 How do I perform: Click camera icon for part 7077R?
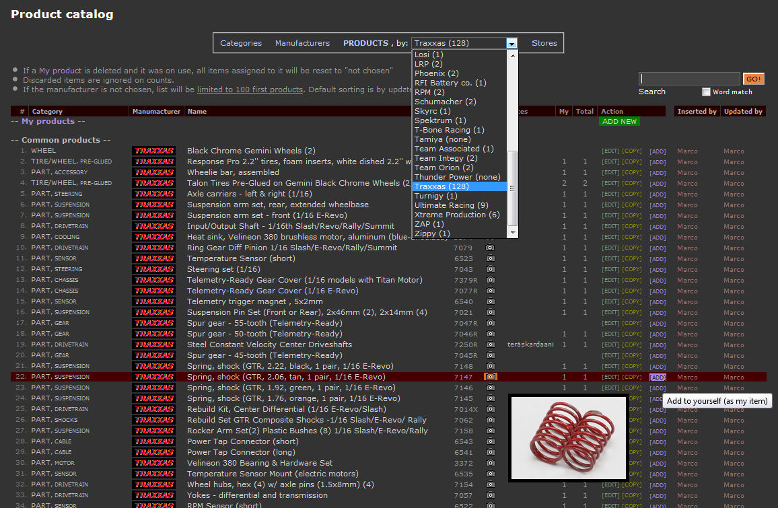coord(490,291)
